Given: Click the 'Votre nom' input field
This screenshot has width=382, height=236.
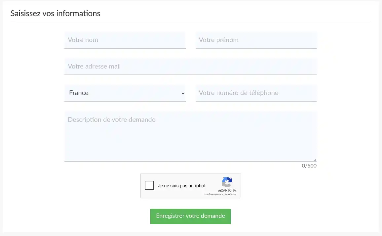Looking at the screenshot, I should [x=125, y=40].
